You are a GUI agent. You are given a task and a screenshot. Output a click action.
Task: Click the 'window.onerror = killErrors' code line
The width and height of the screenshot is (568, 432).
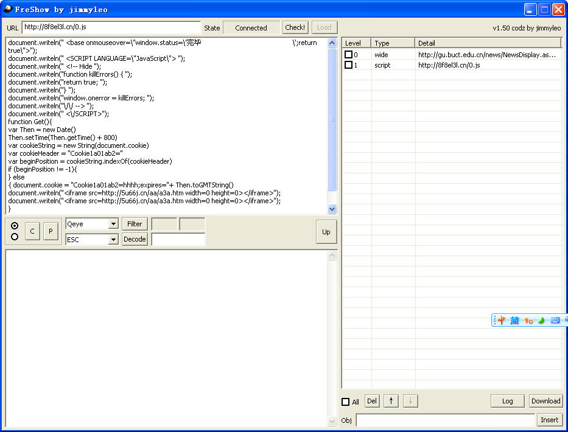click(81, 98)
